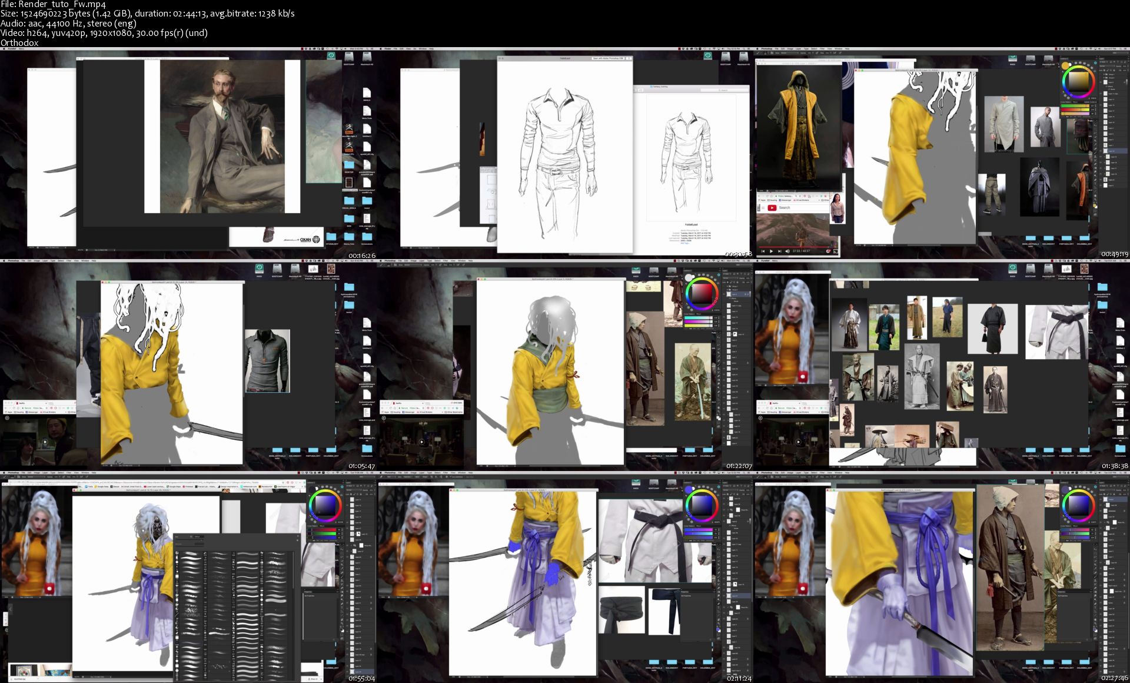1130x683 pixels.
Task: Click the Open with Adobe Photoshop CS6 button
Action: coord(608,58)
